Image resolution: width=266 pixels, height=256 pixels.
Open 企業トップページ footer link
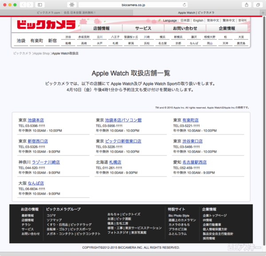coord(215,216)
